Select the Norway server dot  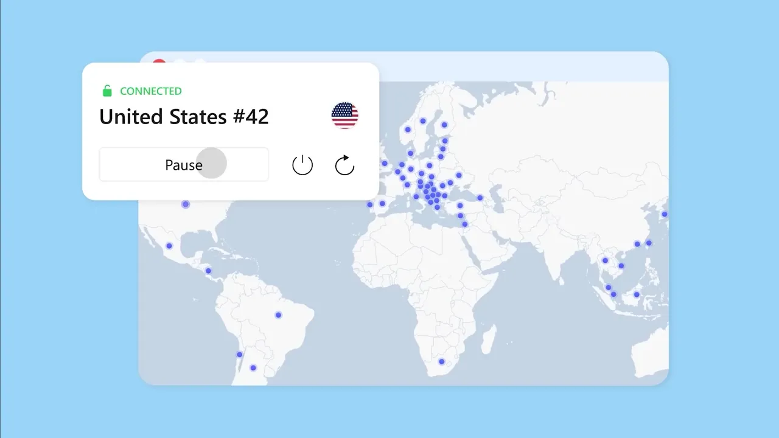[408, 130]
